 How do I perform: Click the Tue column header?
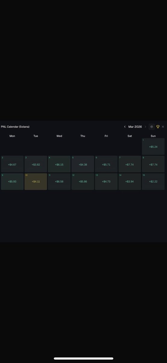pos(36,136)
